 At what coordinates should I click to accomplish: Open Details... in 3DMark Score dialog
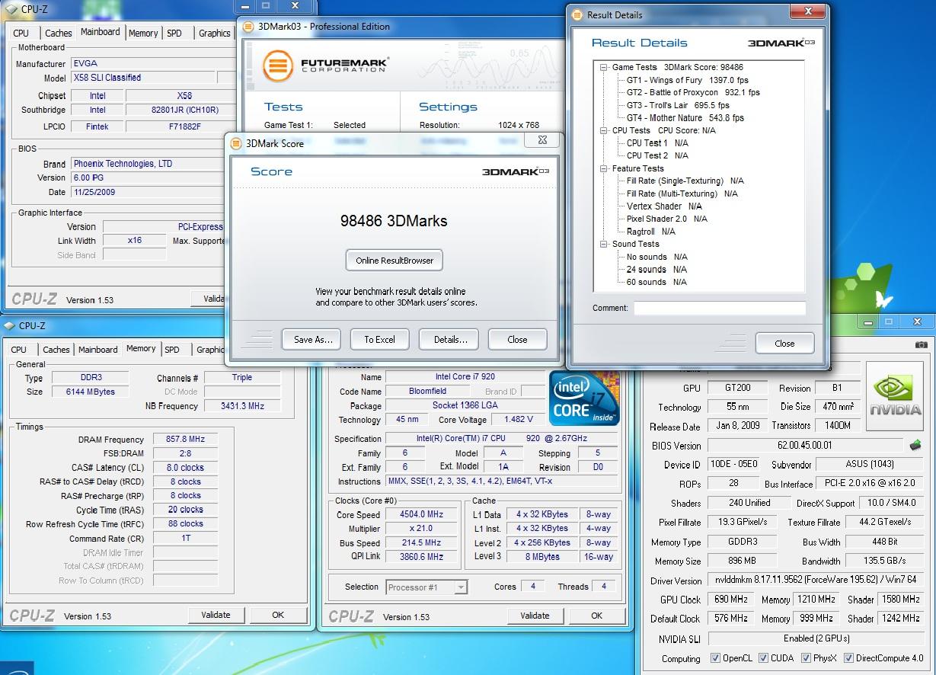449,339
